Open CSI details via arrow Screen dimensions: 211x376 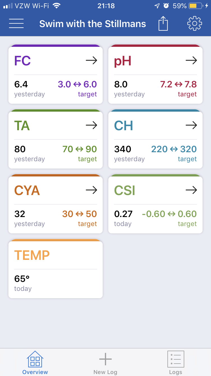click(191, 190)
